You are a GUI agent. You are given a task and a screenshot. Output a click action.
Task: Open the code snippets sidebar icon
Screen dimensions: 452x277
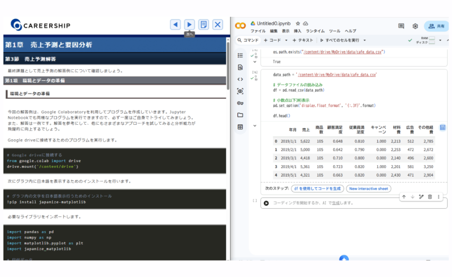[240, 79]
